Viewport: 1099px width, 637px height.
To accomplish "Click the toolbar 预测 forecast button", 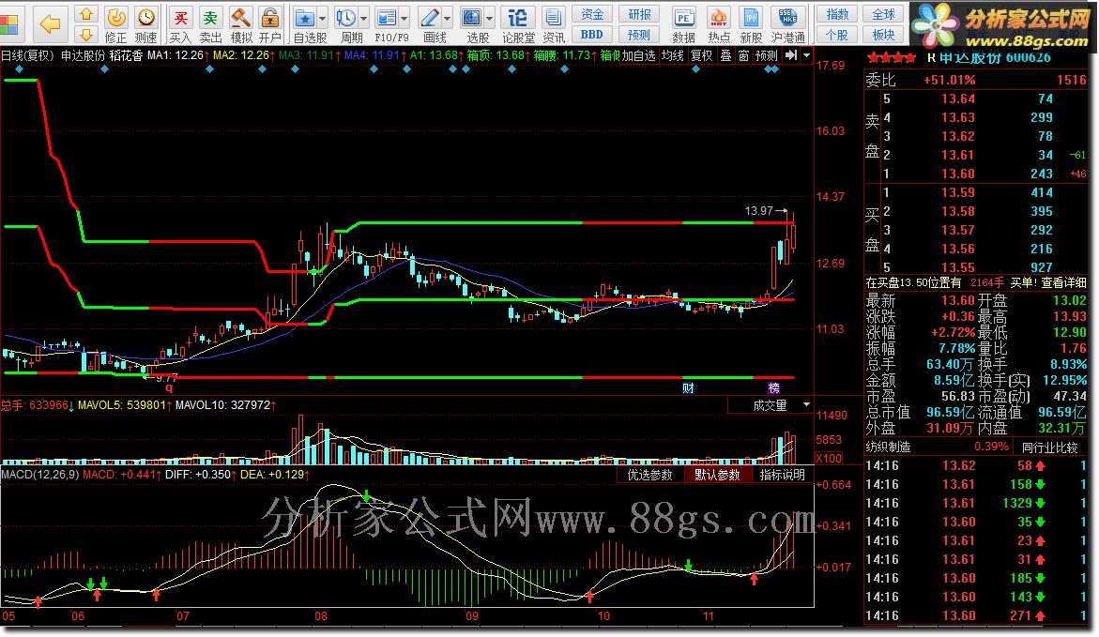I will click(639, 35).
